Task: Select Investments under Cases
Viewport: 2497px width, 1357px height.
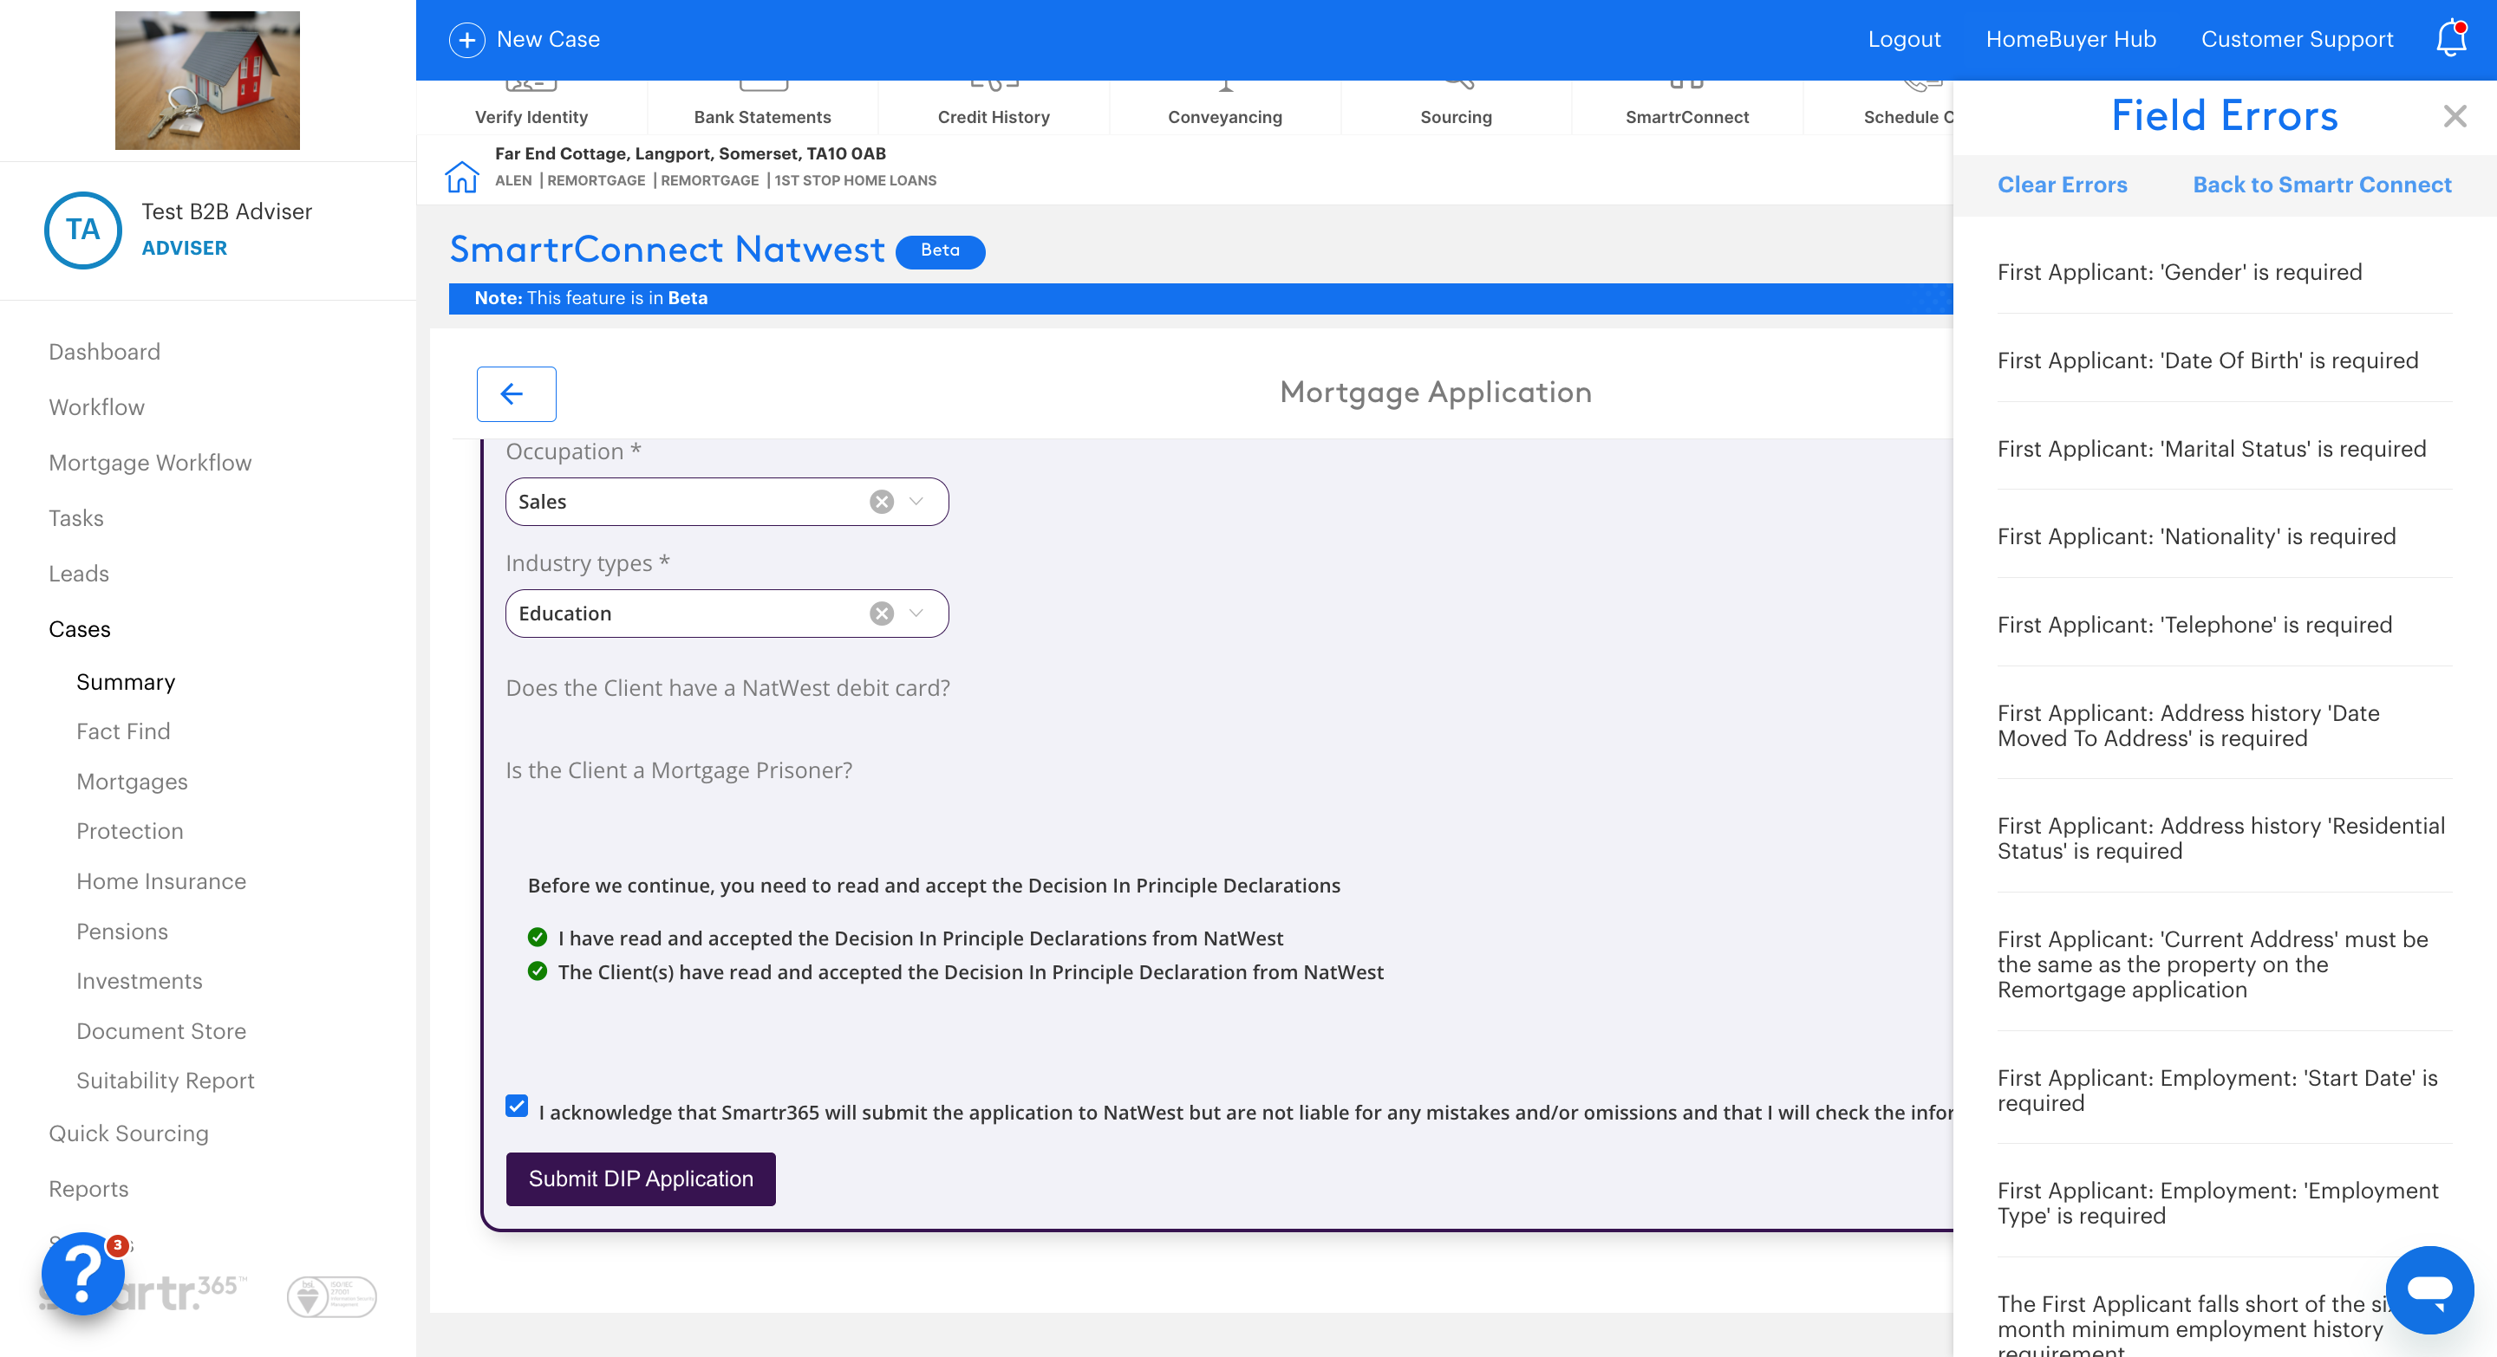Action: (x=140, y=981)
